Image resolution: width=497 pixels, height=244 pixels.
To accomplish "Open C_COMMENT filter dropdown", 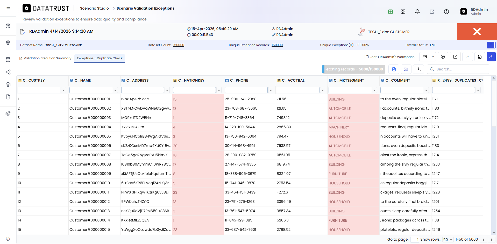I will (x=426, y=90).
